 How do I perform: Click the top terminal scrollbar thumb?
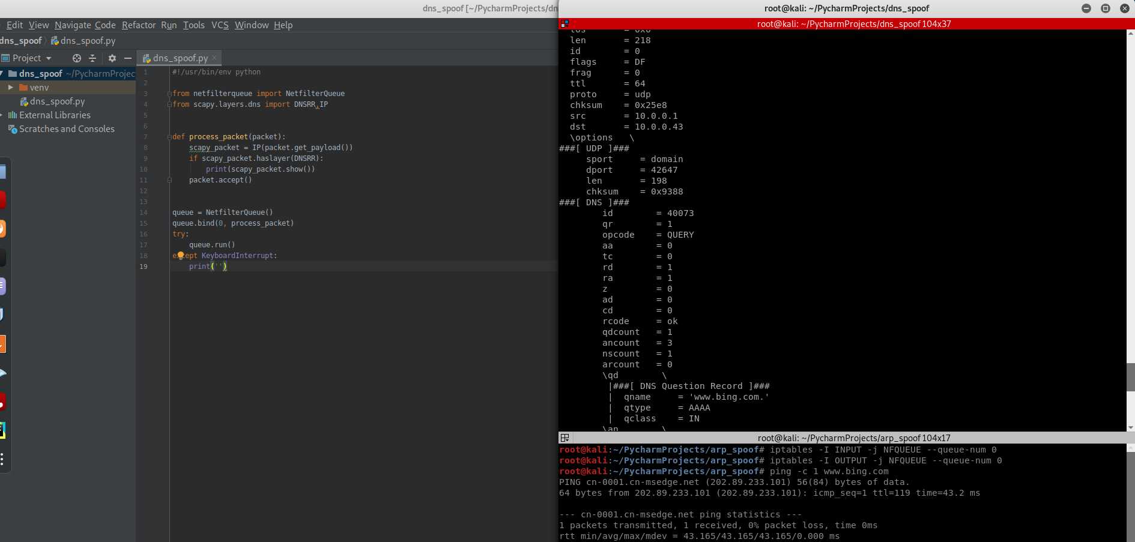1130,377
